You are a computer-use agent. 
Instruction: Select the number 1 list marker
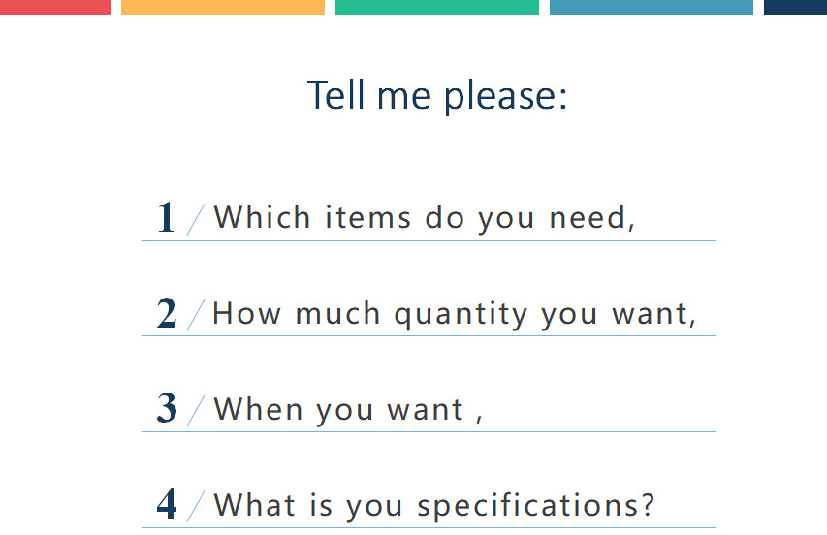pyautogui.click(x=166, y=217)
